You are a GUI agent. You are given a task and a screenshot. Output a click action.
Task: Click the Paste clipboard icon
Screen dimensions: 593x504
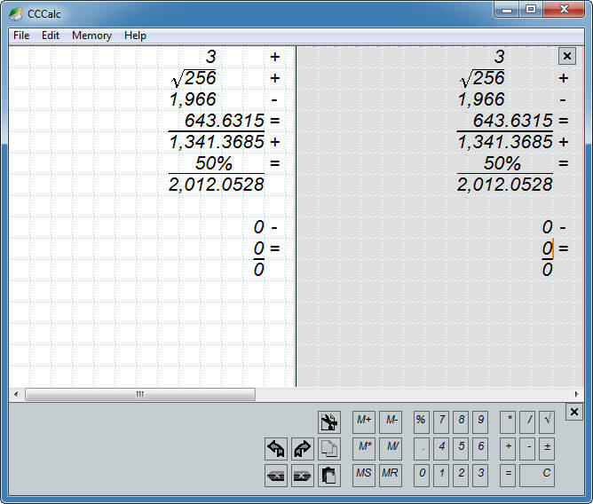(x=329, y=476)
